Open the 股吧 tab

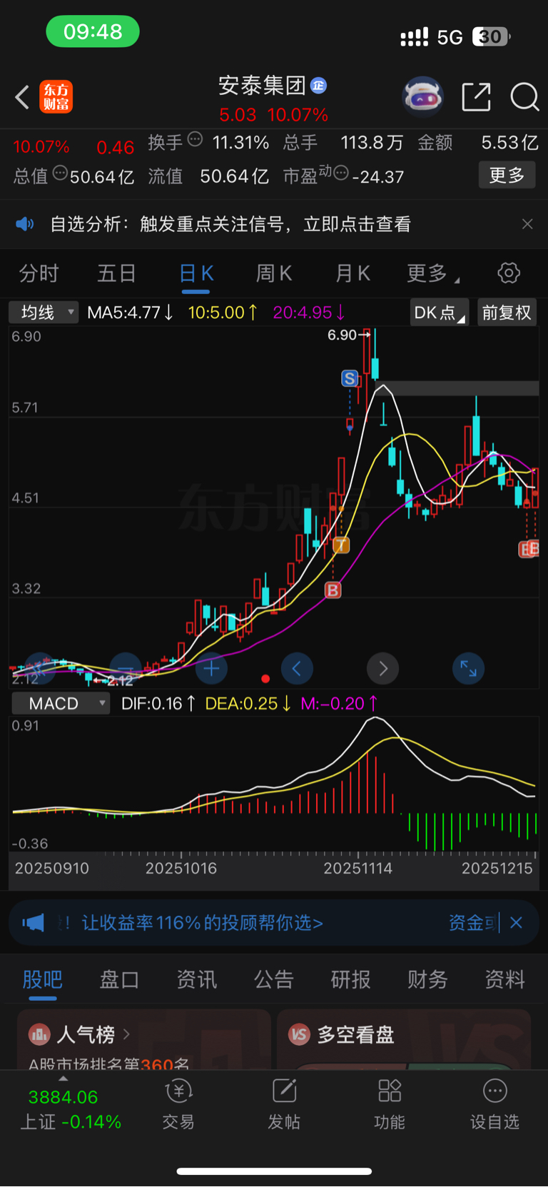(43, 980)
